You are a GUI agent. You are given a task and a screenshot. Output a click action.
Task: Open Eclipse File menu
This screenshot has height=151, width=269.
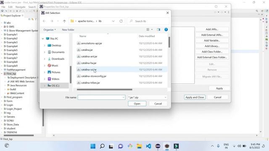coord(3,7)
